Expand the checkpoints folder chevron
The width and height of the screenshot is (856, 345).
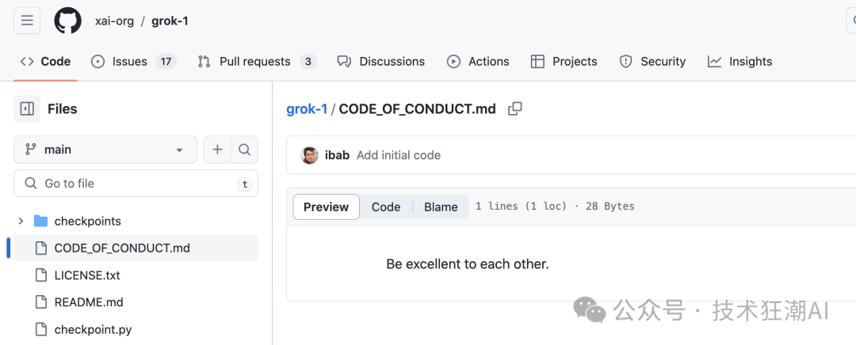[21, 221]
